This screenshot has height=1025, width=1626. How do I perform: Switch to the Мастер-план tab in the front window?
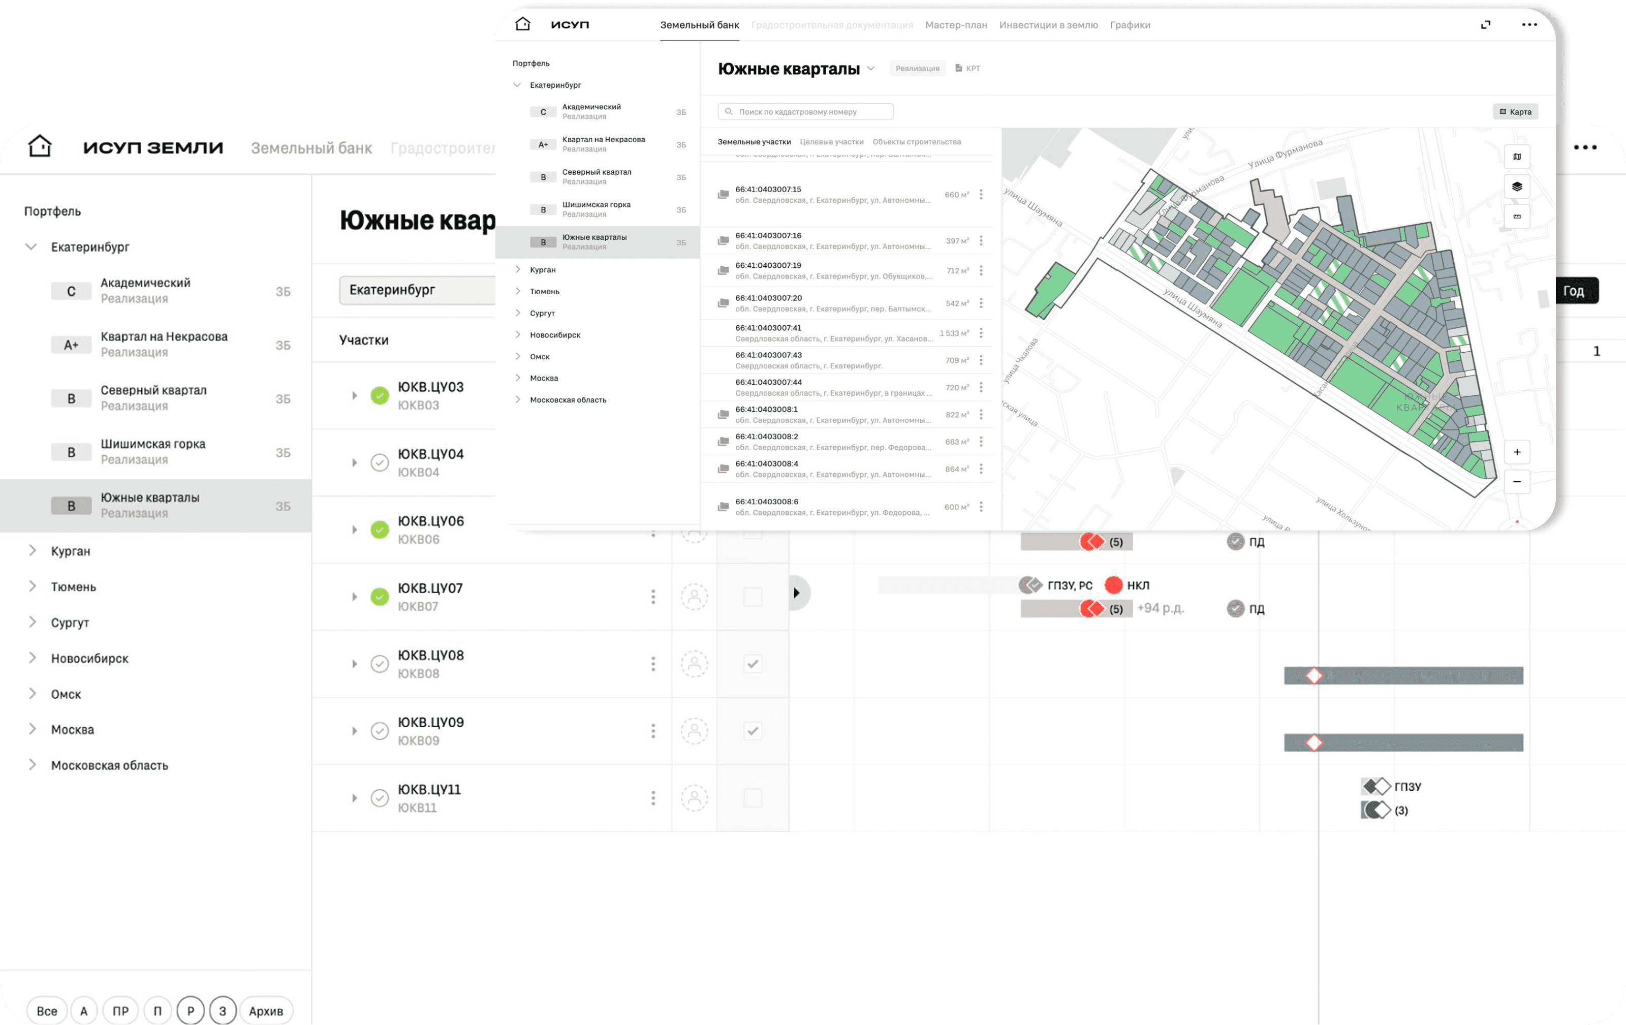coord(955,25)
